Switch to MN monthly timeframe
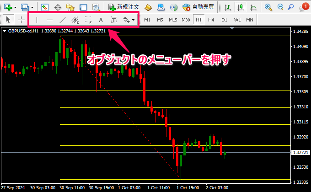 click(250, 20)
